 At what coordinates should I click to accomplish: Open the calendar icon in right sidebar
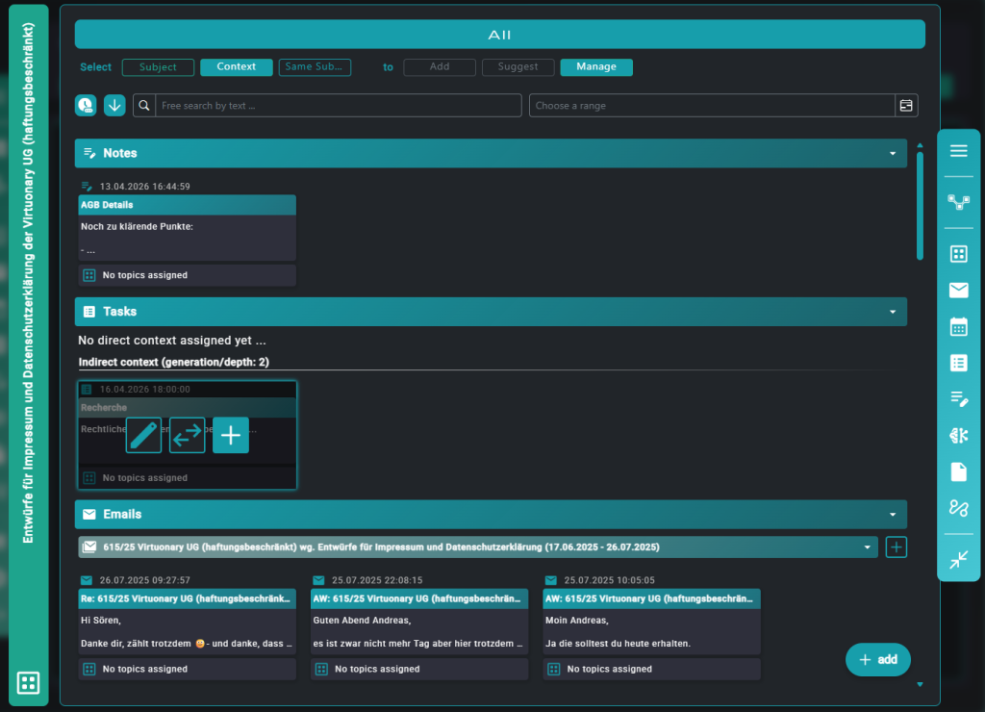[958, 326]
